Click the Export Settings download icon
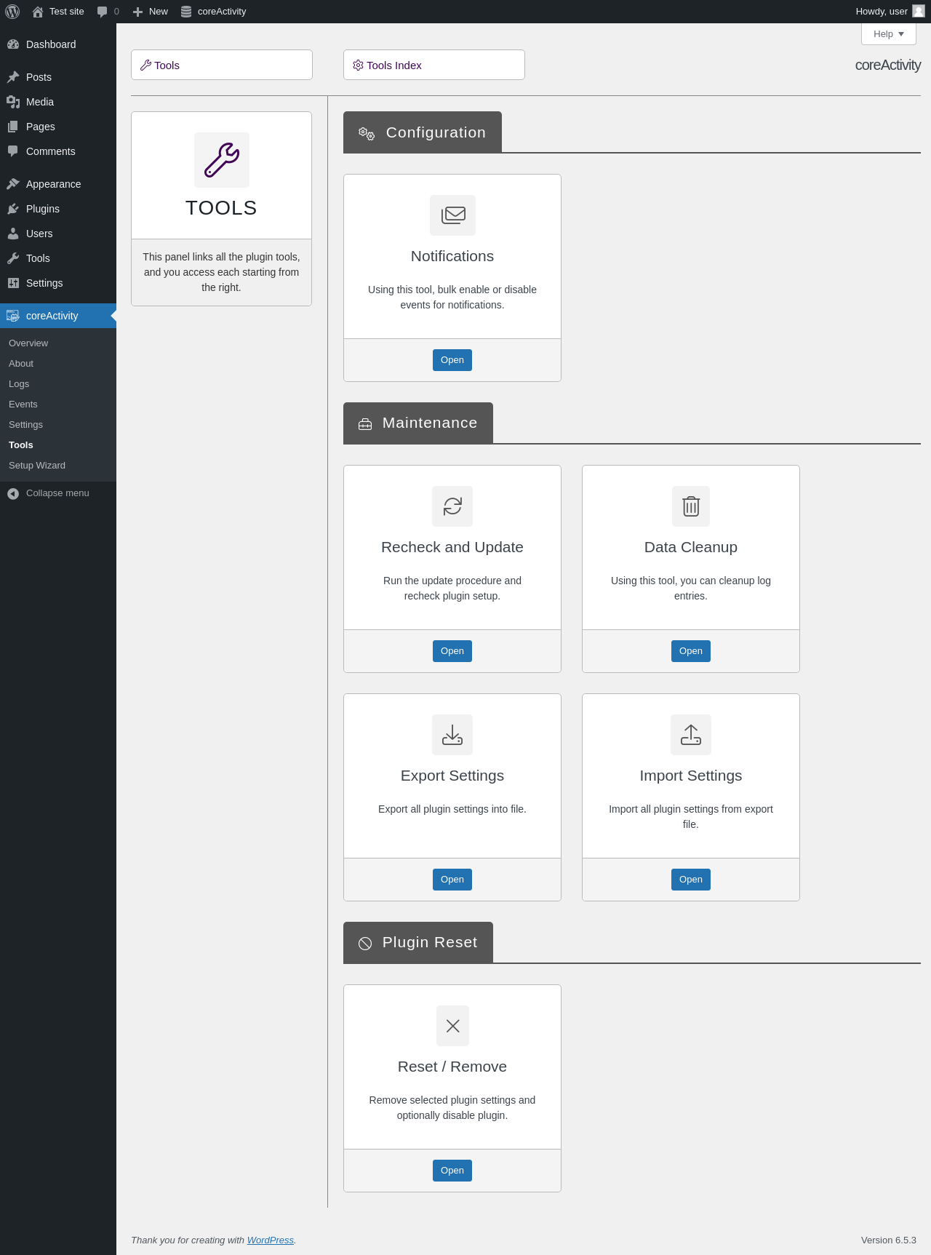The height and width of the screenshot is (1255, 931). 452,735
